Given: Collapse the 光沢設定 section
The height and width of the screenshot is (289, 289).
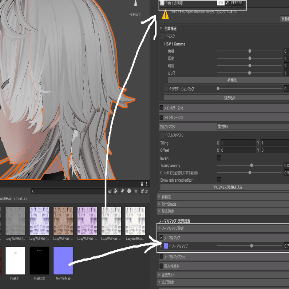Looking at the screenshot, I should [159, 282].
